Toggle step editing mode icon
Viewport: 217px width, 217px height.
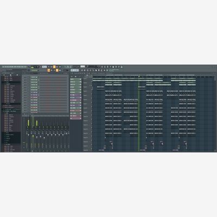point(54,70)
